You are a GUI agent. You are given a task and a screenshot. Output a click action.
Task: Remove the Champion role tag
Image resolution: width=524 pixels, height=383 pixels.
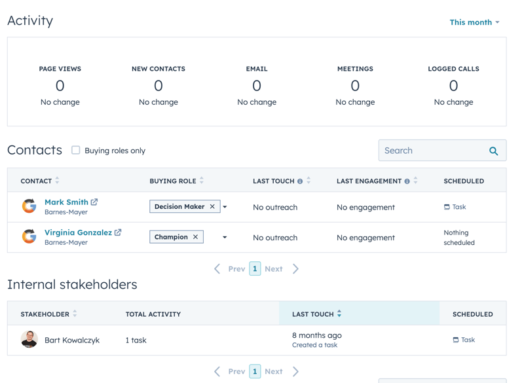195,237
